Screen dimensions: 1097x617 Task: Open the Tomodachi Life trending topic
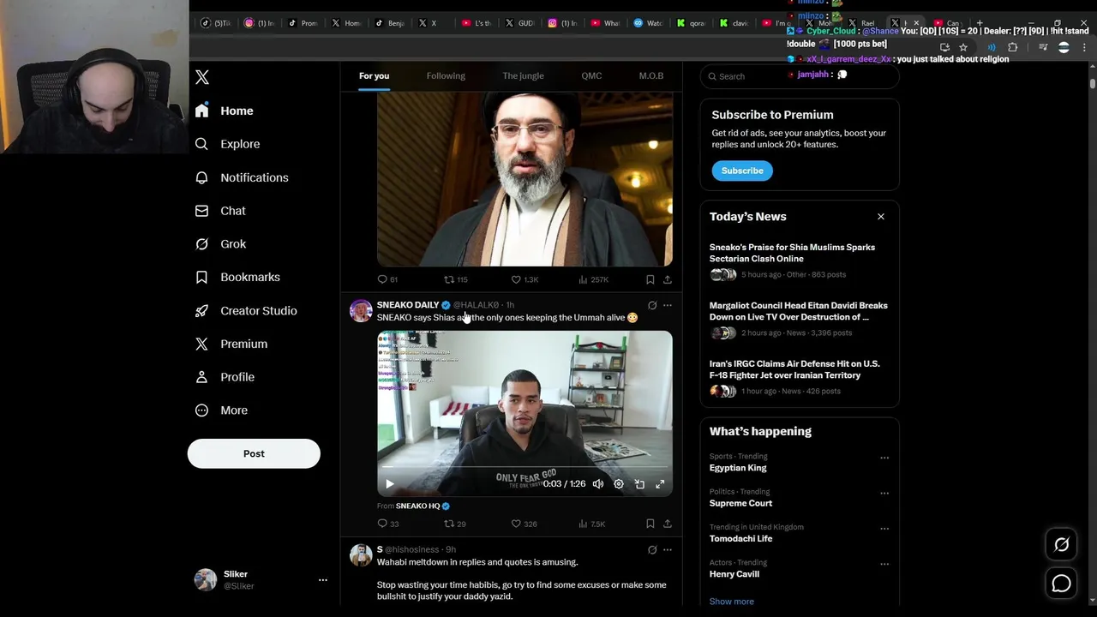tap(740, 538)
